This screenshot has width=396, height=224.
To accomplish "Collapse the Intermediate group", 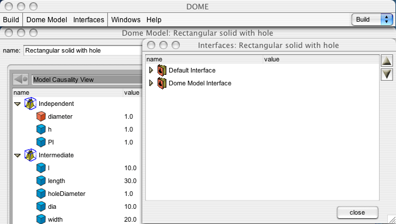I will pyautogui.click(x=18, y=156).
